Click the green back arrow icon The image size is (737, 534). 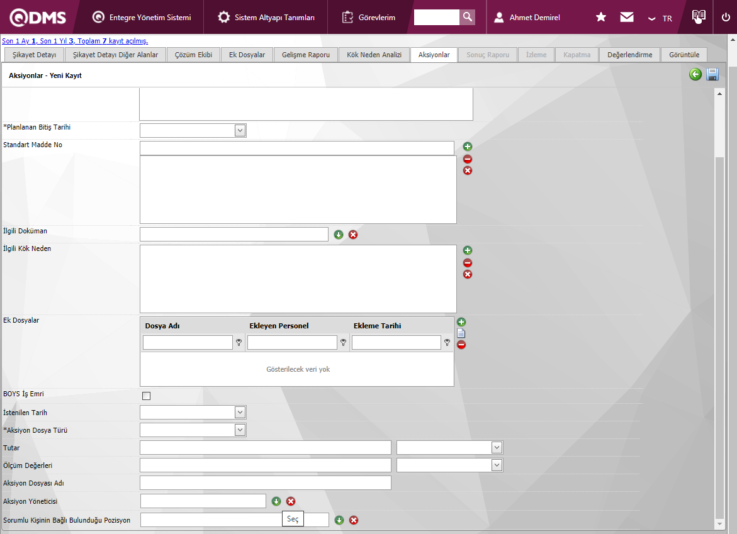point(695,74)
